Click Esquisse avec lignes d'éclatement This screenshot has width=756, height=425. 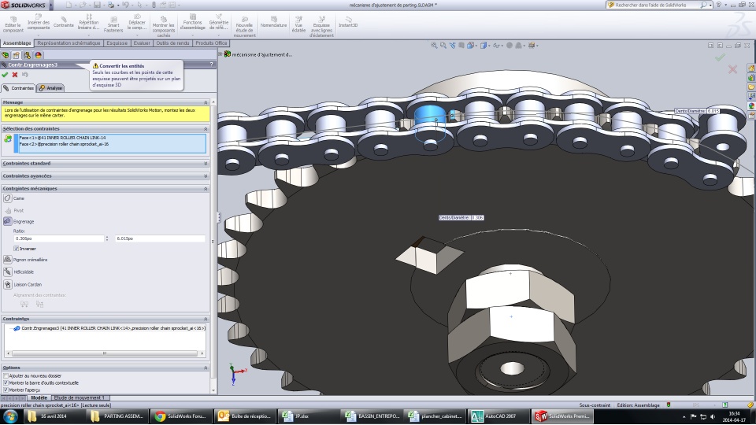click(321, 27)
